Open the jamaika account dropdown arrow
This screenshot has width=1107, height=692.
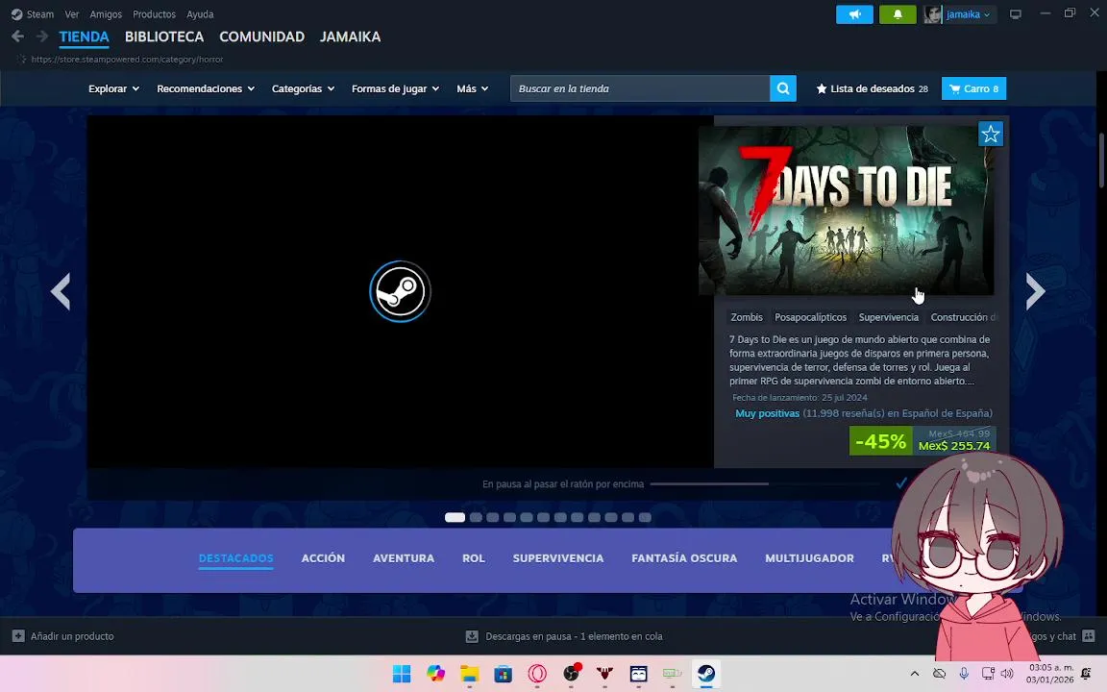click(987, 14)
